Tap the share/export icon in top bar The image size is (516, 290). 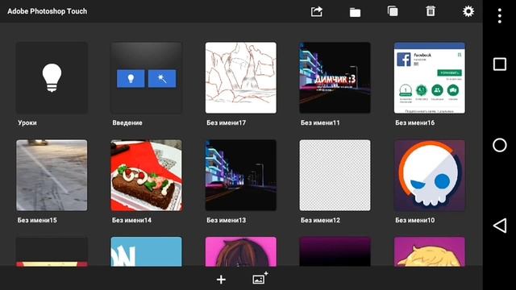(x=316, y=11)
